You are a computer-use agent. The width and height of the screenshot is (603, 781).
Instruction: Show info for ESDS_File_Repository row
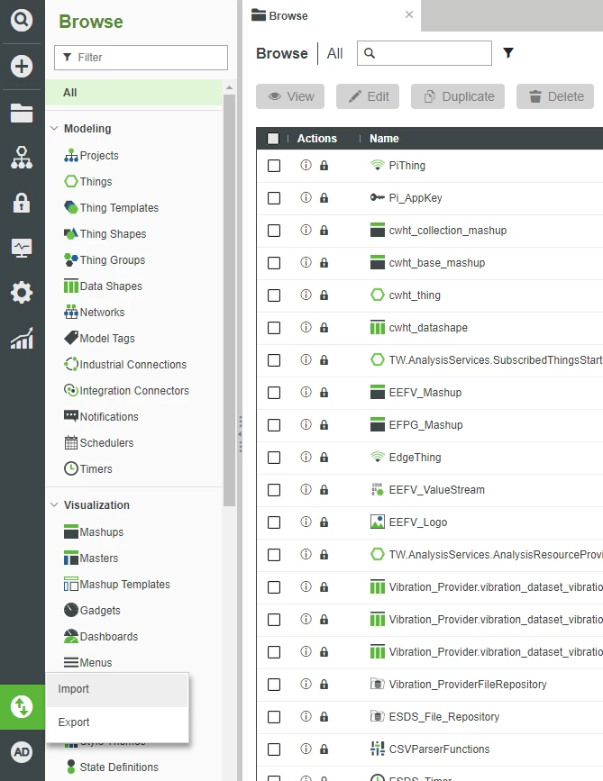pyautogui.click(x=306, y=716)
